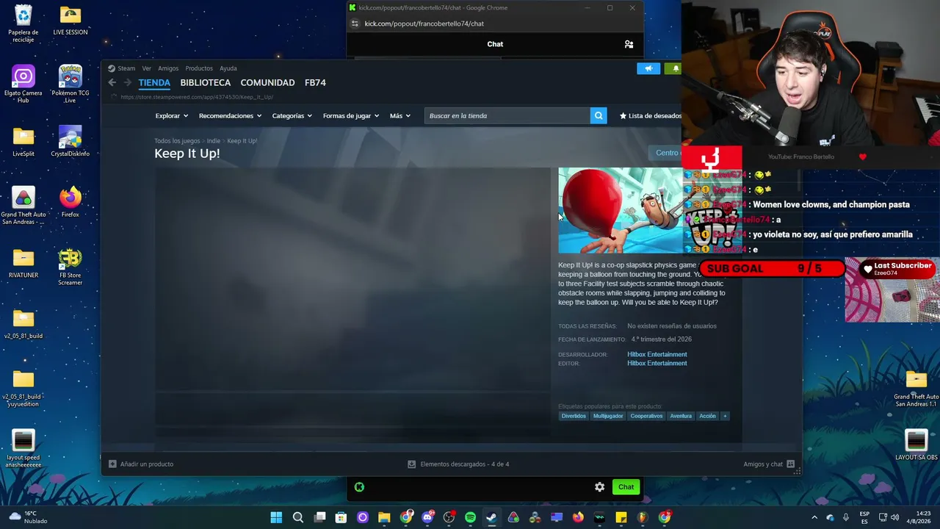Open Kick chat settings gear
The image size is (940, 529).
click(x=600, y=487)
